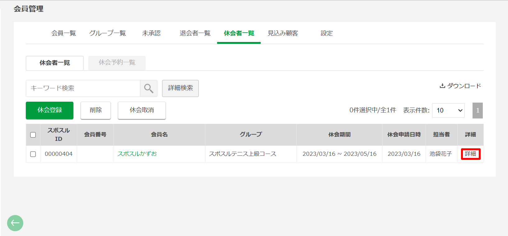The height and width of the screenshot is (236, 508).
Task: Click the 会員番号 column header
Action: (95, 135)
